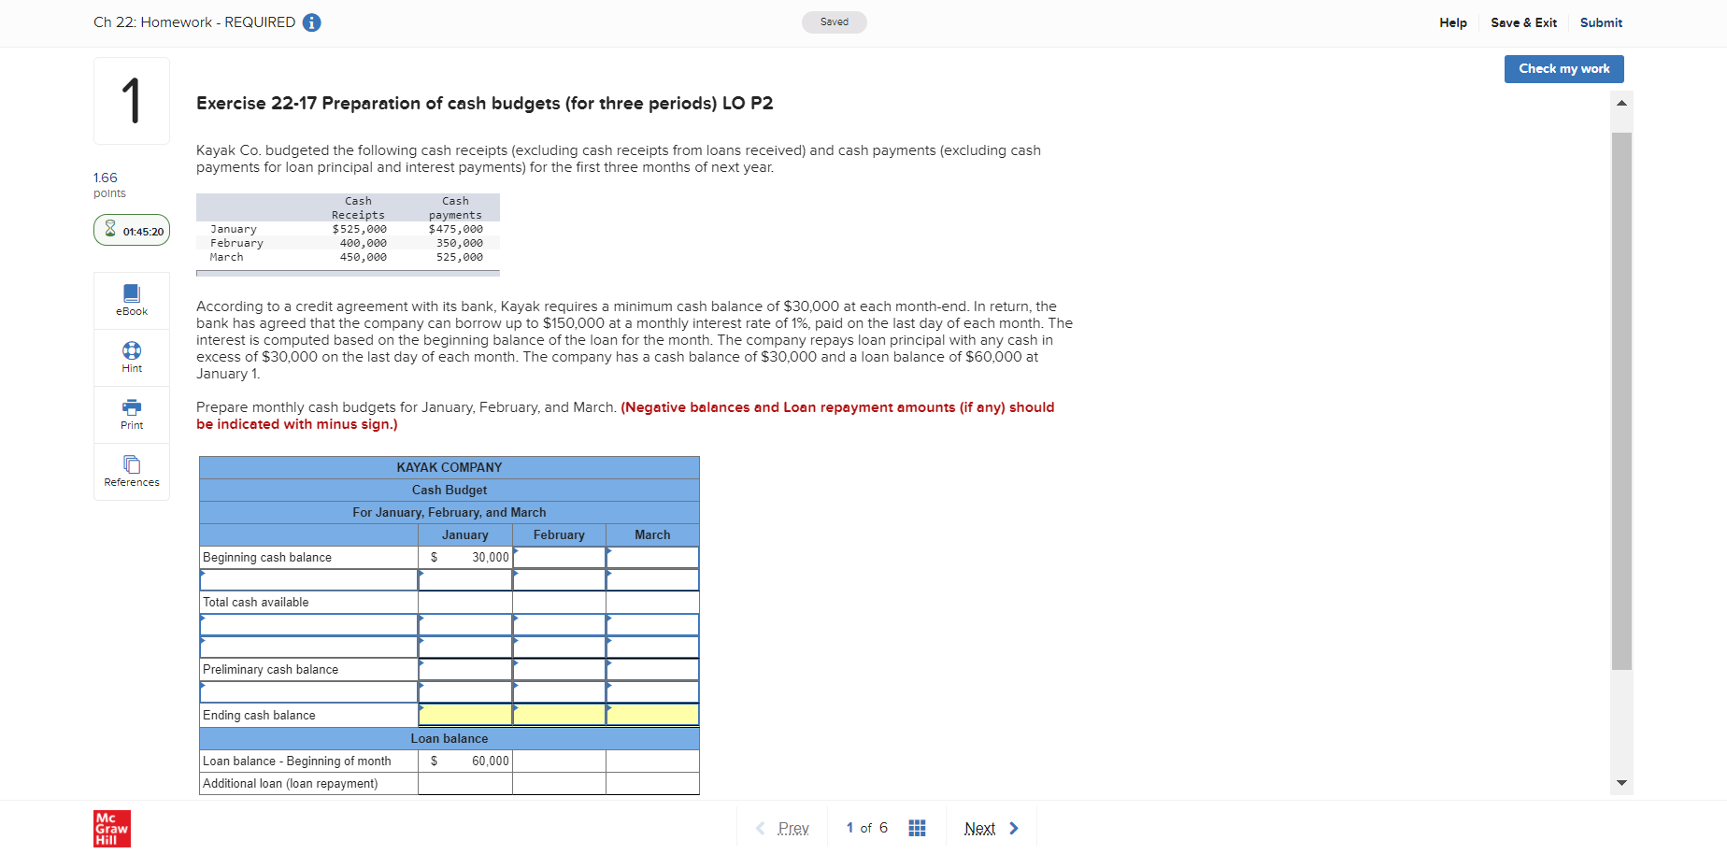
Task: Open the March Preliminary cash balance cell marker
Action: tap(610, 664)
